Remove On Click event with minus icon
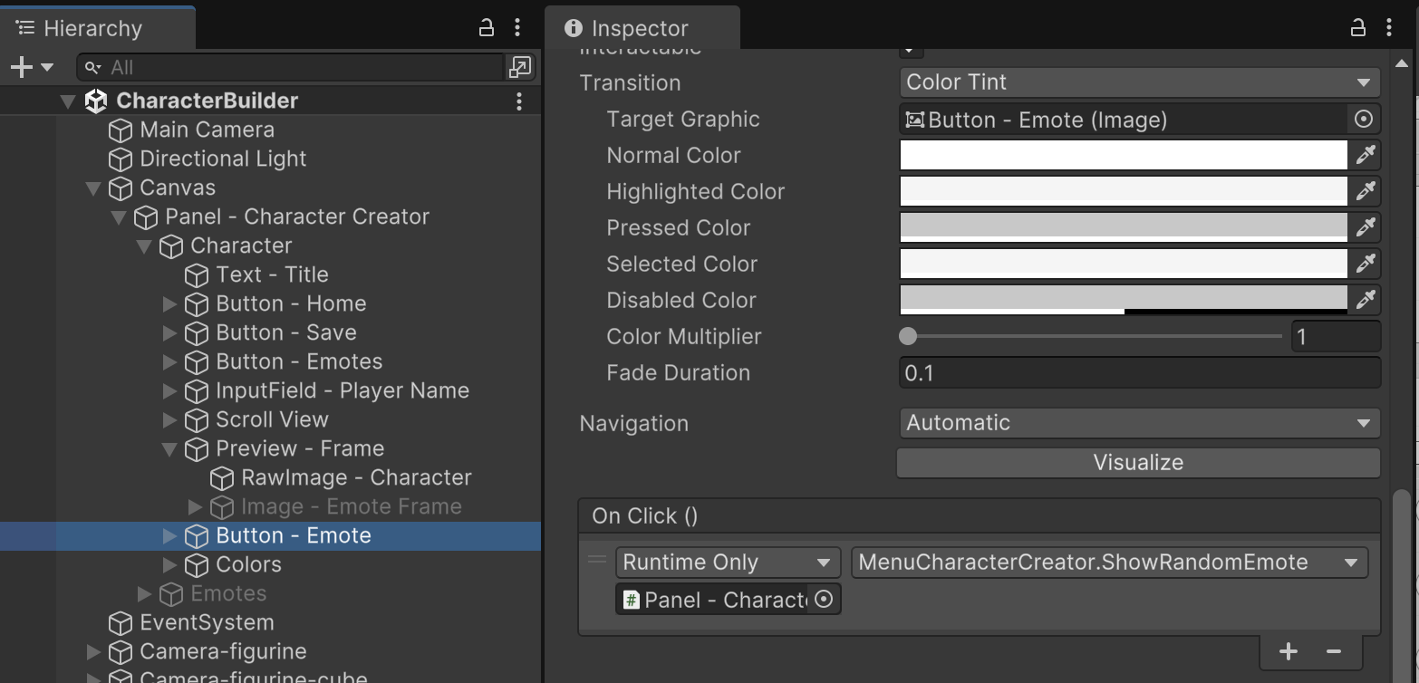 coord(1333,651)
